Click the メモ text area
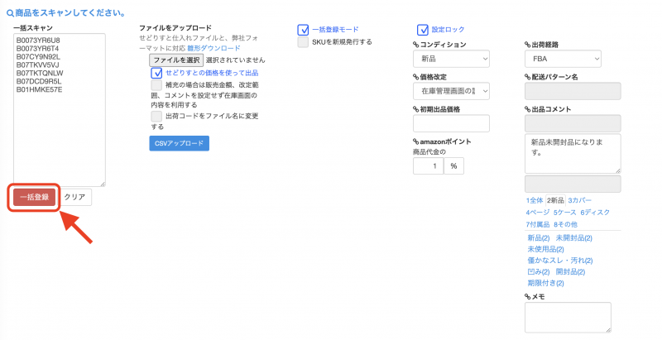The height and width of the screenshot is (340, 662). tap(568, 318)
